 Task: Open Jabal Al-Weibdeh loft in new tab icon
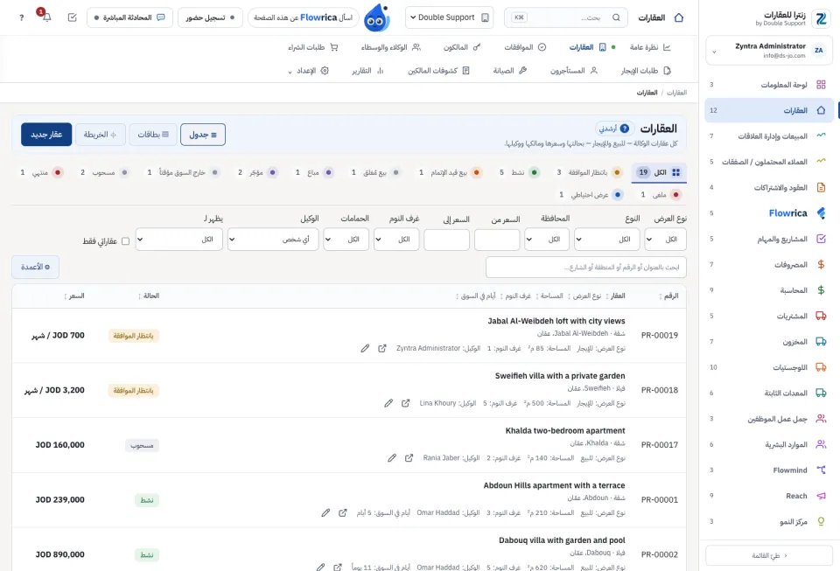click(x=382, y=348)
